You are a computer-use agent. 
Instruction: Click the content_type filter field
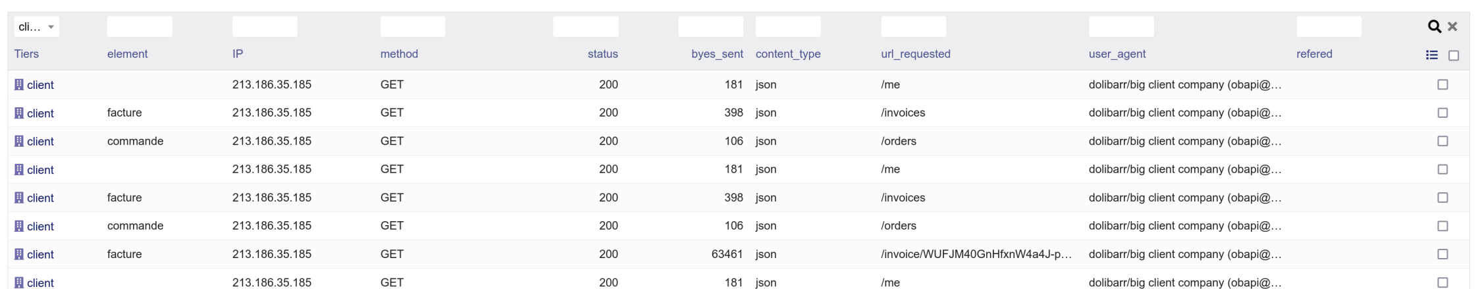[x=788, y=27]
